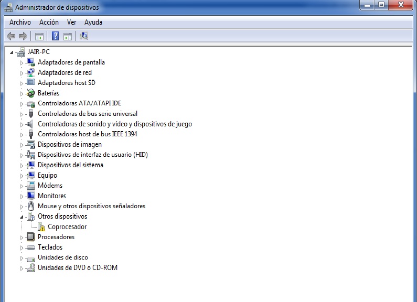Click the Forward arrow toolbar icon
417x302 pixels.
pos(23,36)
